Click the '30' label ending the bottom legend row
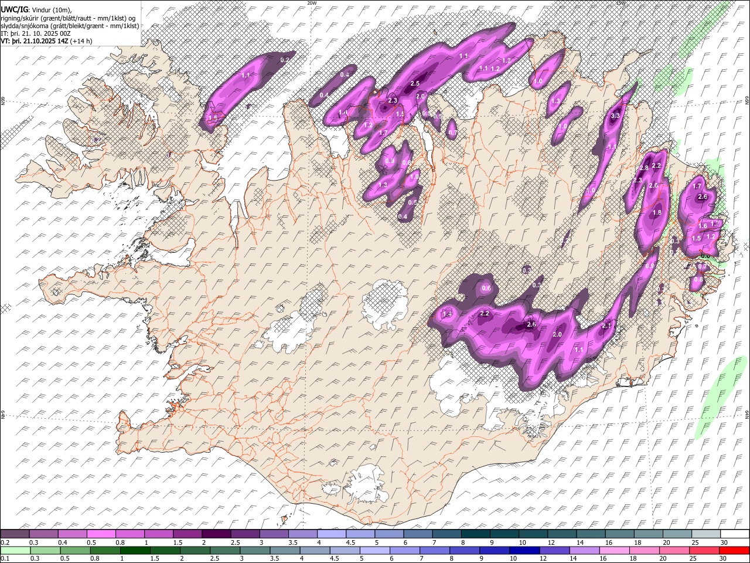The width and height of the screenshot is (750, 563). (724, 558)
